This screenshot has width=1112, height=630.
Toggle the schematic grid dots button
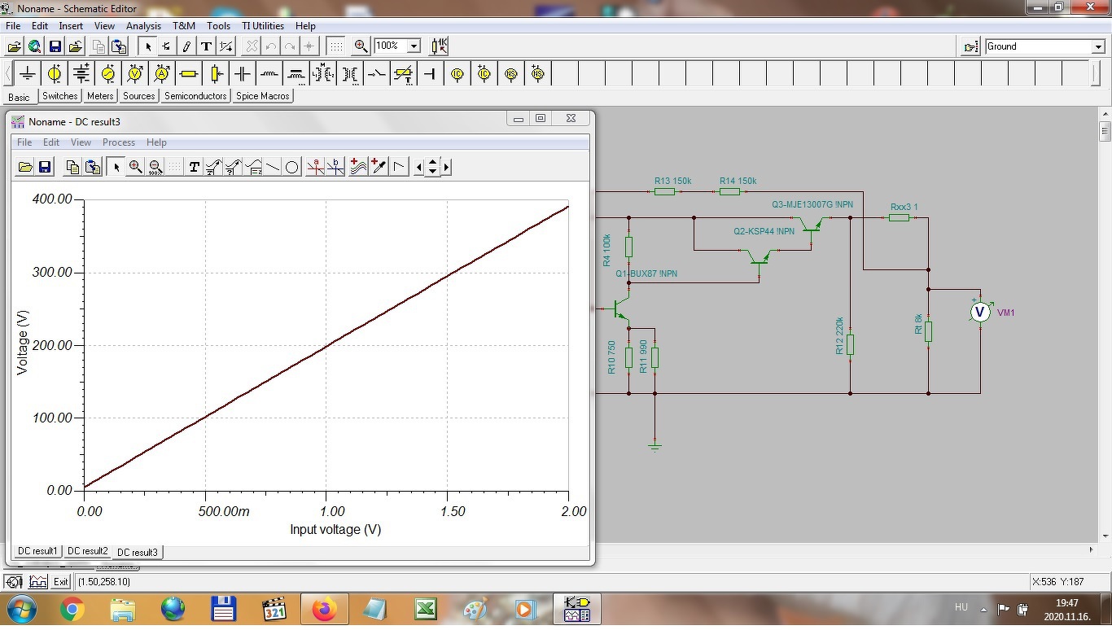tap(335, 46)
